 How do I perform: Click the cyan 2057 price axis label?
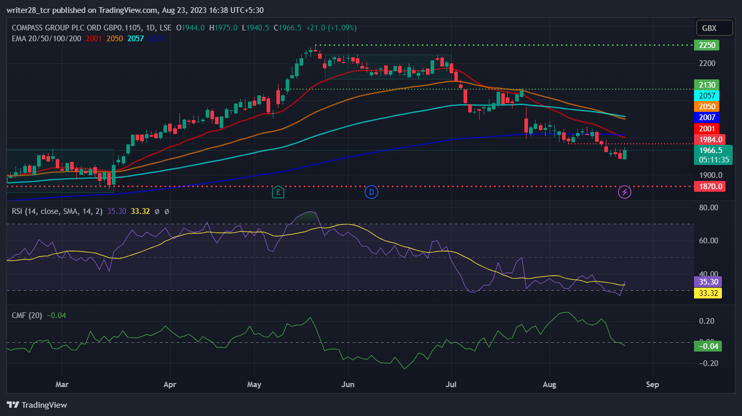[x=706, y=95]
